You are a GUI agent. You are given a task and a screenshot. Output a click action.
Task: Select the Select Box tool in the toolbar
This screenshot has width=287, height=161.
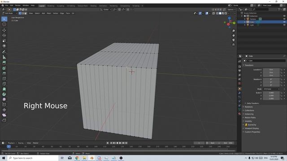pos(4,19)
